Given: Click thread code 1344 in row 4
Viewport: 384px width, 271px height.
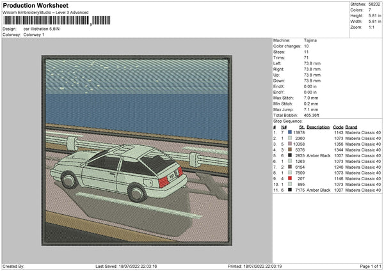Looking at the screenshot, I should tap(339, 150).
